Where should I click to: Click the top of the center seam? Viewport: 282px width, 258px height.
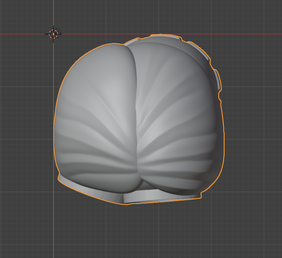click(x=130, y=48)
